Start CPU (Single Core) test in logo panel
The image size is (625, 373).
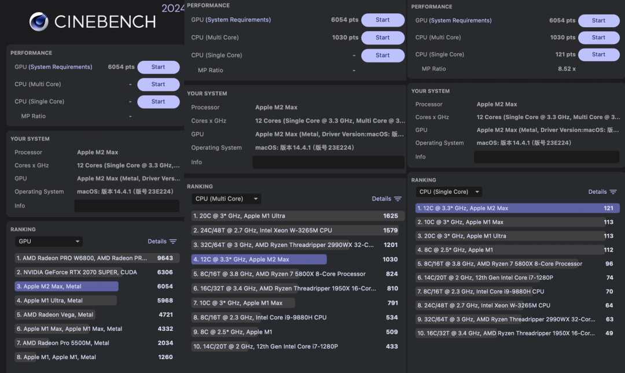click(158, 102)
